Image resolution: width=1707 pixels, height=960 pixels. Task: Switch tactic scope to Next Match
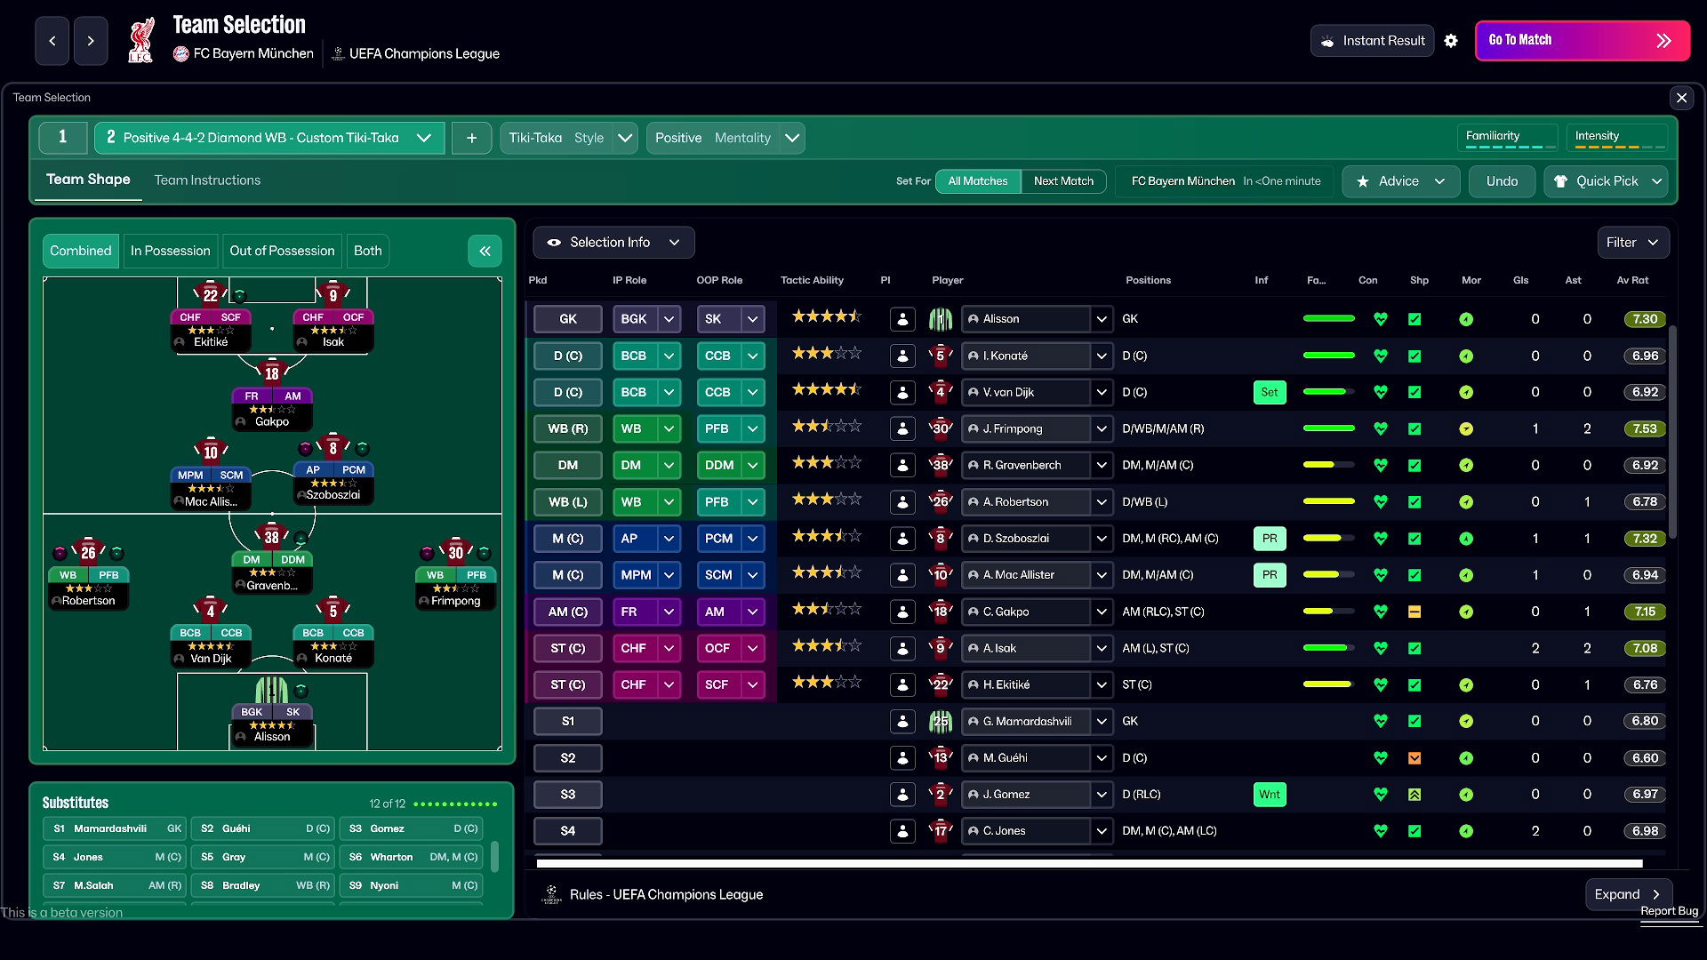[1063, 180]
